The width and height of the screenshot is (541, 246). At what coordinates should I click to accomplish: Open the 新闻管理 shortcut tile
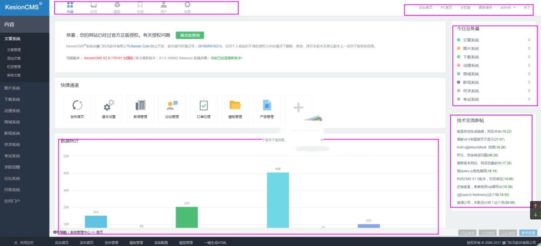click(140, 109)
